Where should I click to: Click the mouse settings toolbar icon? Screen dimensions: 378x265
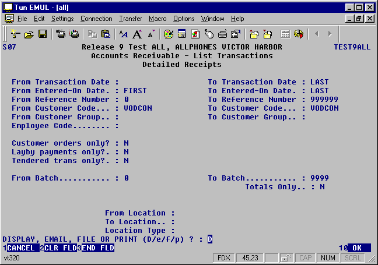[209, 34]
